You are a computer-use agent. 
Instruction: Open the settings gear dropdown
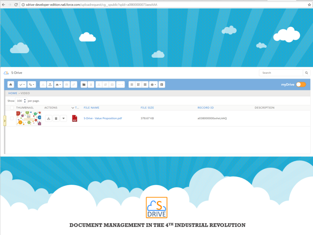coord(153,84)
